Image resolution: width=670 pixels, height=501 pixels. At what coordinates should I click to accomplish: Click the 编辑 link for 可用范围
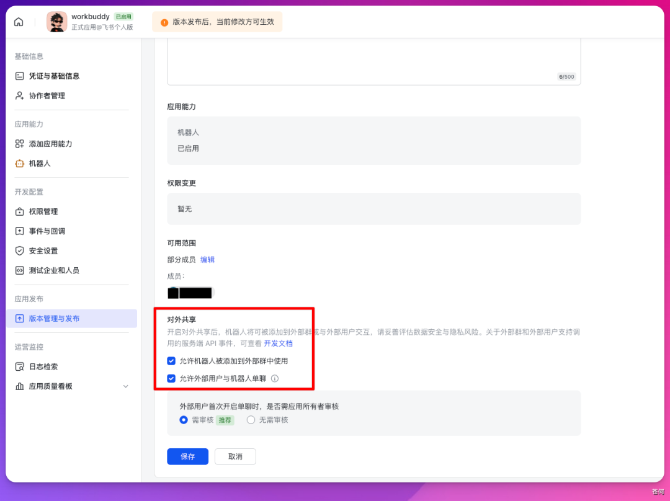[x=208, y=260]
